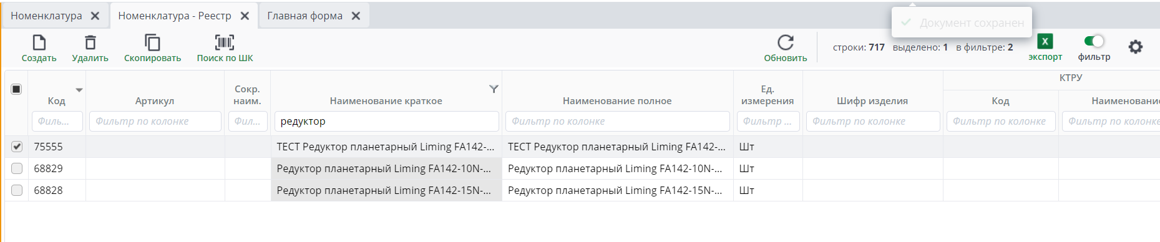
Task: Click the Артикул column filter field
Action: 155,121
